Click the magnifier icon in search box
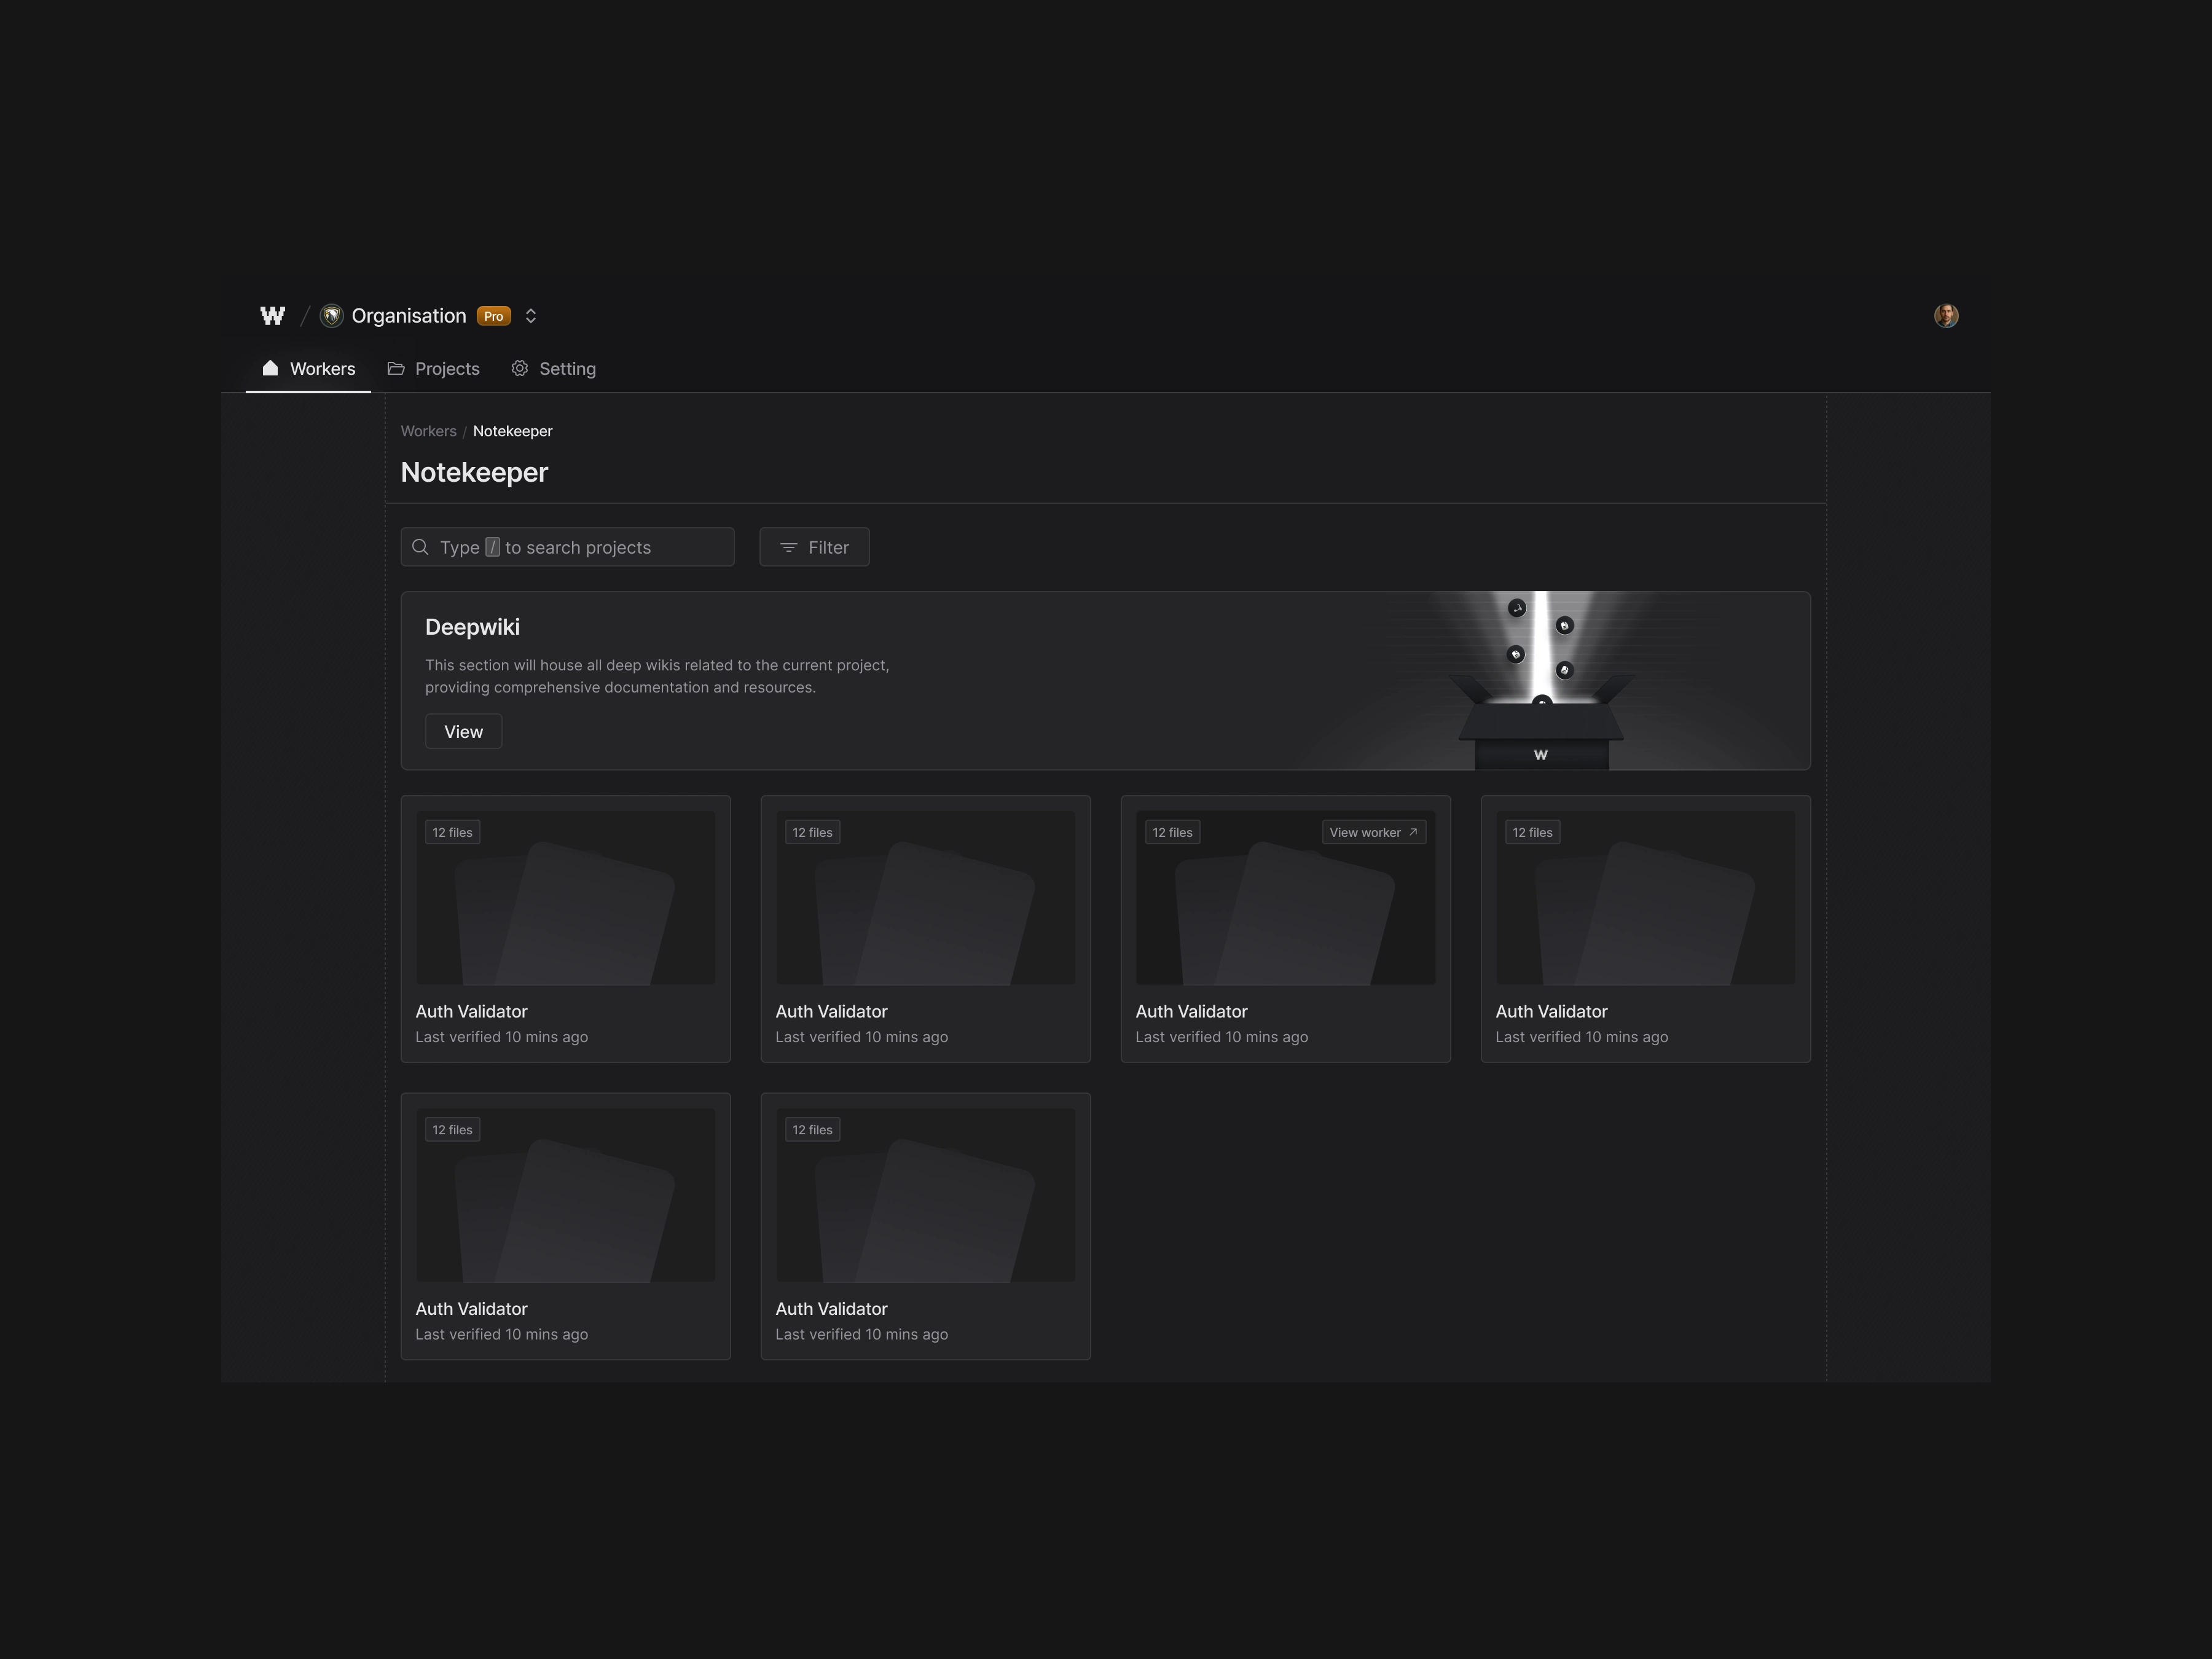 (421, 547)
